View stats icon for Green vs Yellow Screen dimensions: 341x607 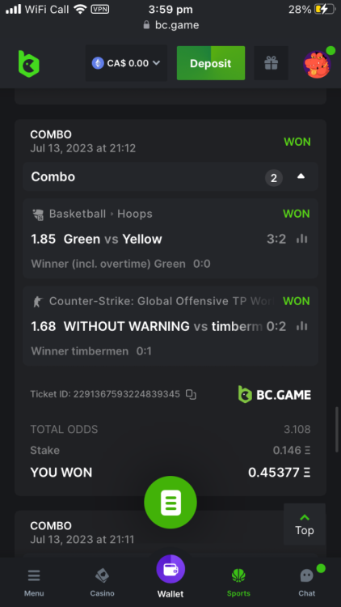pos(302,239)
